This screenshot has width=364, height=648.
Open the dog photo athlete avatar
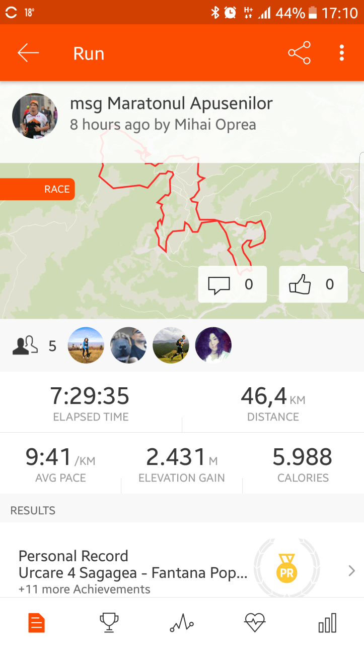[128, 345]
